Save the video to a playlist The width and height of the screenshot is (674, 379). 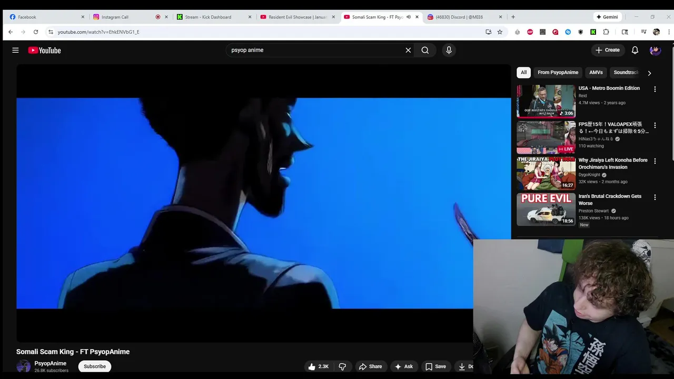435,366
